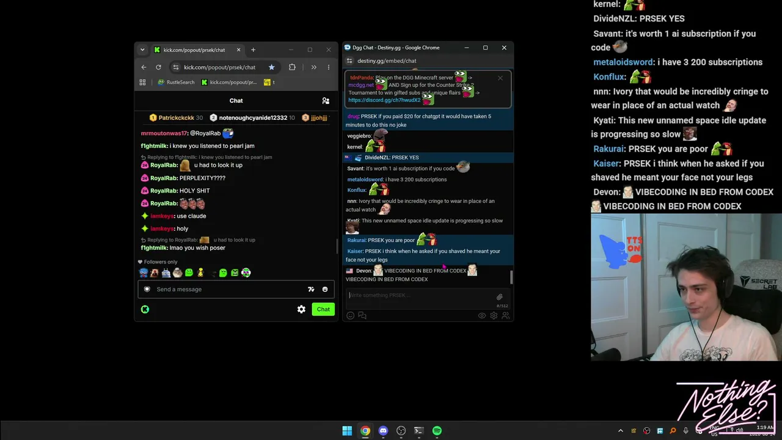Image resolution: width=782 pixels, height=440 pixels.
Task: Expand hidden Chrome toolbar items chevron
Action: [x=313, y=67]
